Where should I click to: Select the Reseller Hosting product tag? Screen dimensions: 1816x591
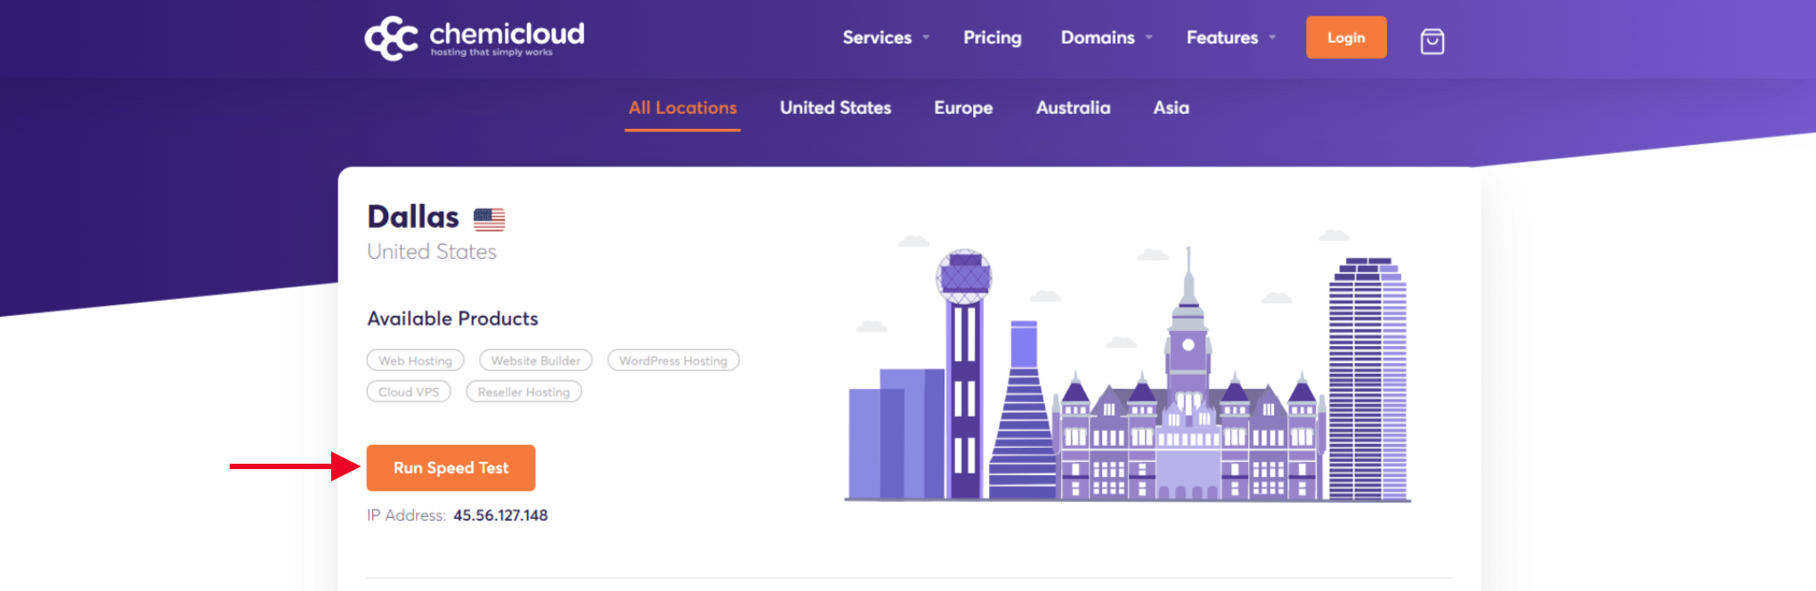[523, 392]
